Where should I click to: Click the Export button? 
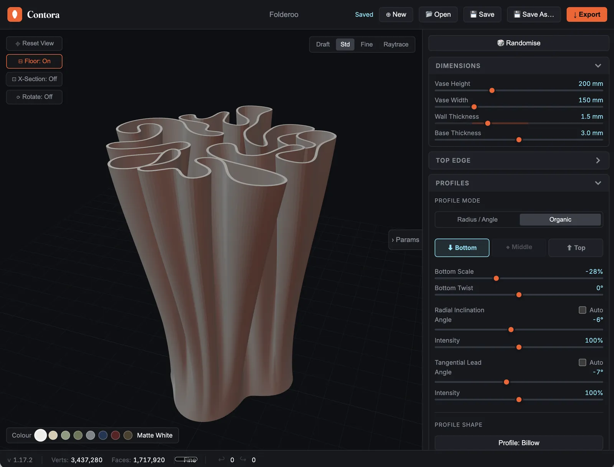coord(586,15)
